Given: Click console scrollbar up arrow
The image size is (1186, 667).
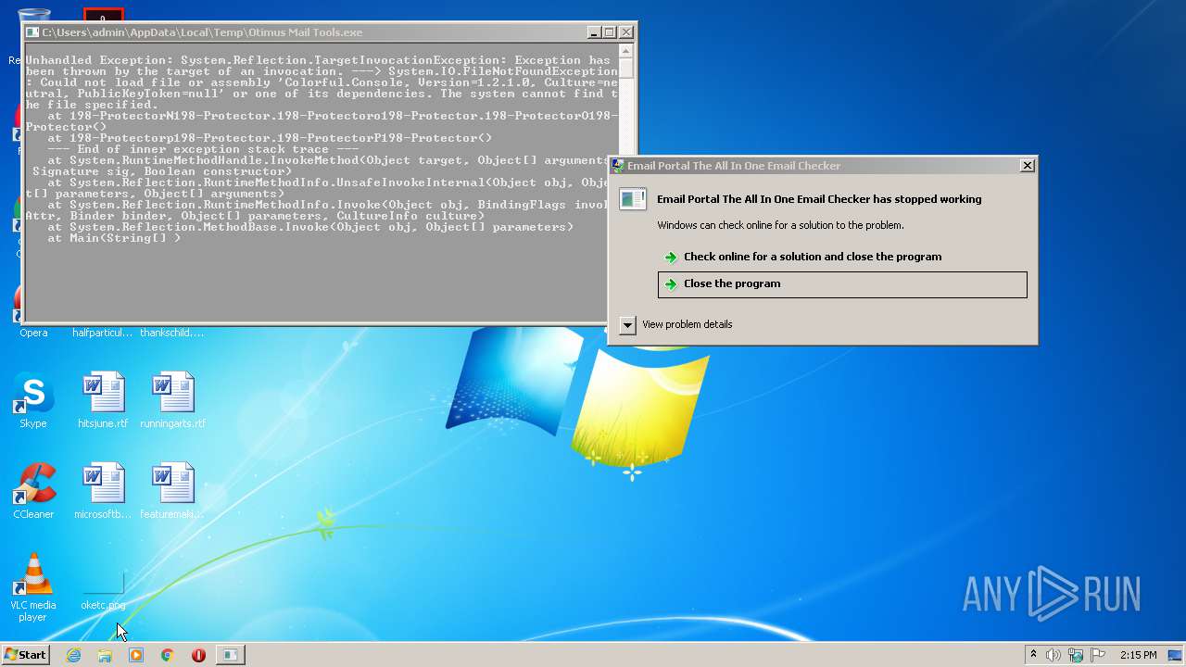Looking at the screenshot, I should (x=626, y=52).
